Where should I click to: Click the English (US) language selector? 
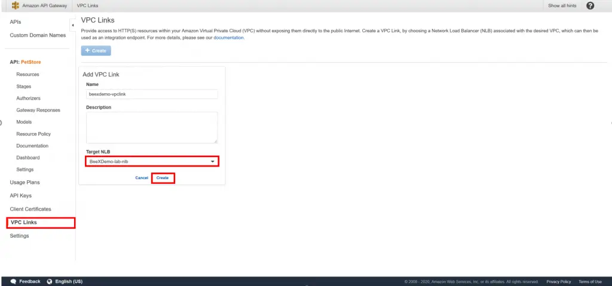[69, 281]
